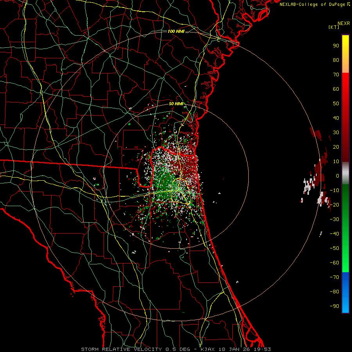Click the positive 50 value on velocity scale
This screenshot has width=352, height=352.
(336, 104)
